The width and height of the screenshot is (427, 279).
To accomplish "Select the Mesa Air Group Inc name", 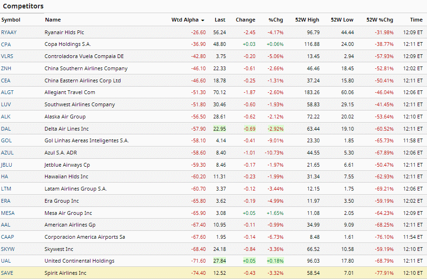I will coord(68,213).
